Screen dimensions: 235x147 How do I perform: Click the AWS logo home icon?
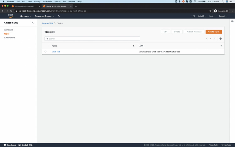(x=11, y=16)
